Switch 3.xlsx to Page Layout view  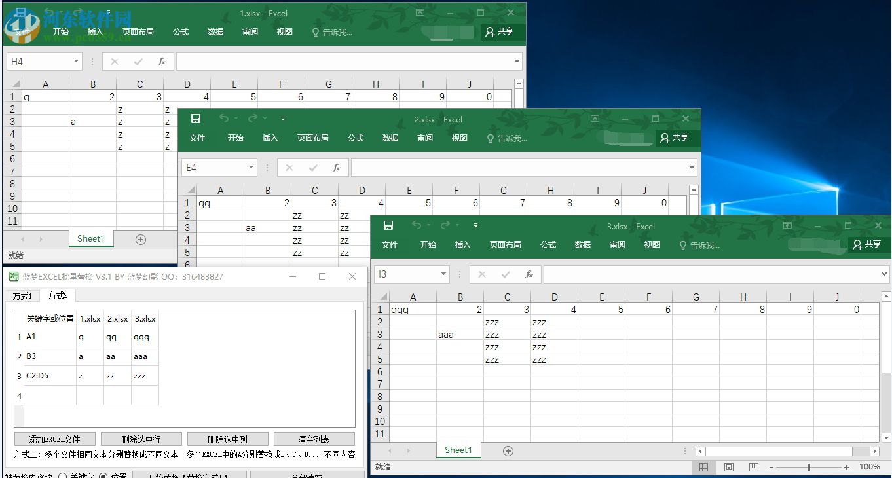729,467
